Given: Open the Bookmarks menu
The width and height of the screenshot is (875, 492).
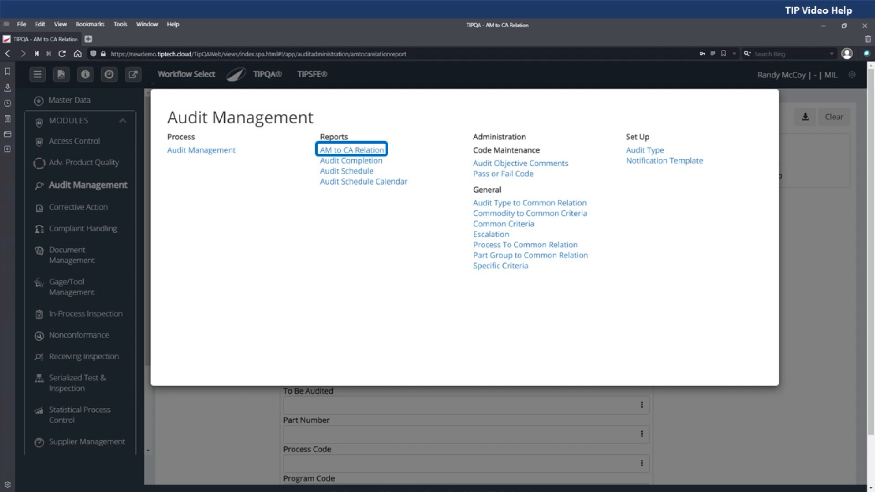Looking at the screenshot, I should (90, 24).
